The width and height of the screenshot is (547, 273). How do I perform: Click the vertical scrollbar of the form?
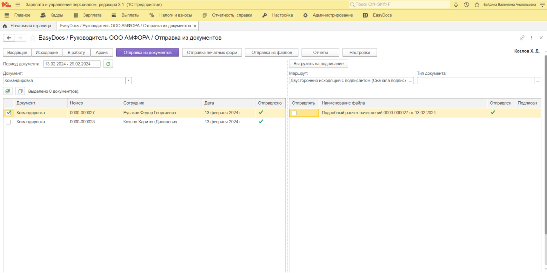pos(545,145)
